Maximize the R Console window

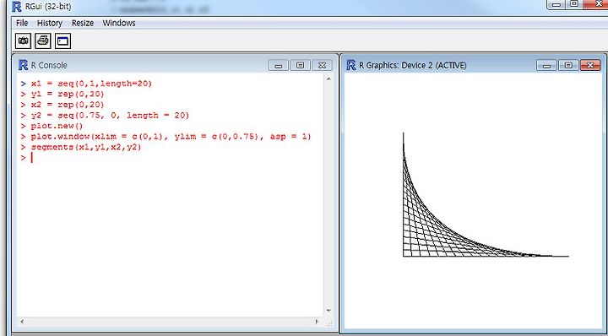pyautogui.click(x=300, y=65)
